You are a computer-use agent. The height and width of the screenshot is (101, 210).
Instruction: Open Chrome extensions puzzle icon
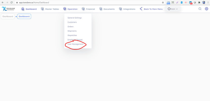point(199,3)
